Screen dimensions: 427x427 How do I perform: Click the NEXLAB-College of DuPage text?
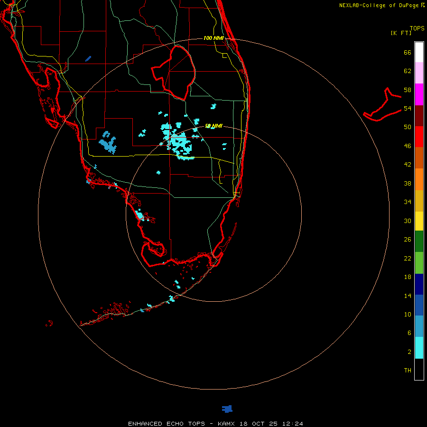379,5
